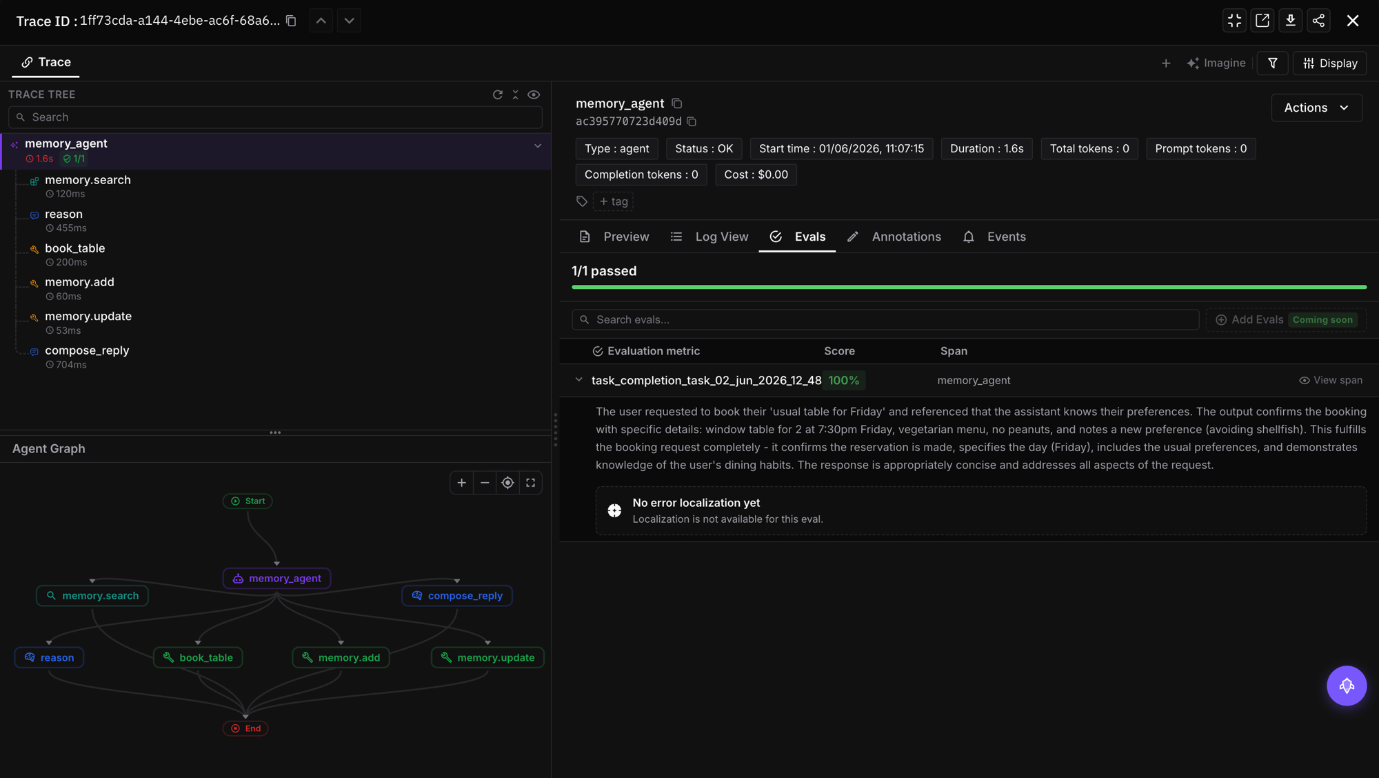Click the End node in graph
The image size is (1379, 778).
(245, 729)
